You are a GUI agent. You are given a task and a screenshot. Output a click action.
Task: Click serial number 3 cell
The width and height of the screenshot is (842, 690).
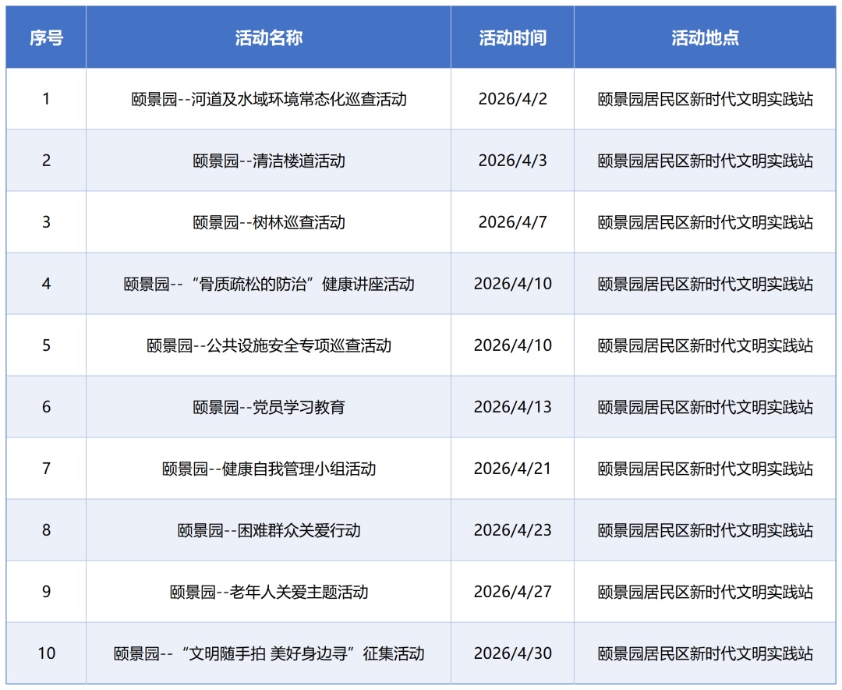click(x=46, y=221)
